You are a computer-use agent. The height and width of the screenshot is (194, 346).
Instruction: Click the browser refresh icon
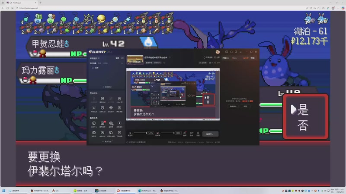click(7, 8)
